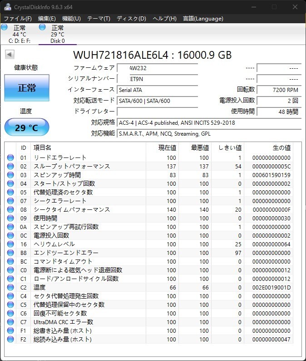Click status orb for C6 回復不可能セクタ数

click(10, 313)
